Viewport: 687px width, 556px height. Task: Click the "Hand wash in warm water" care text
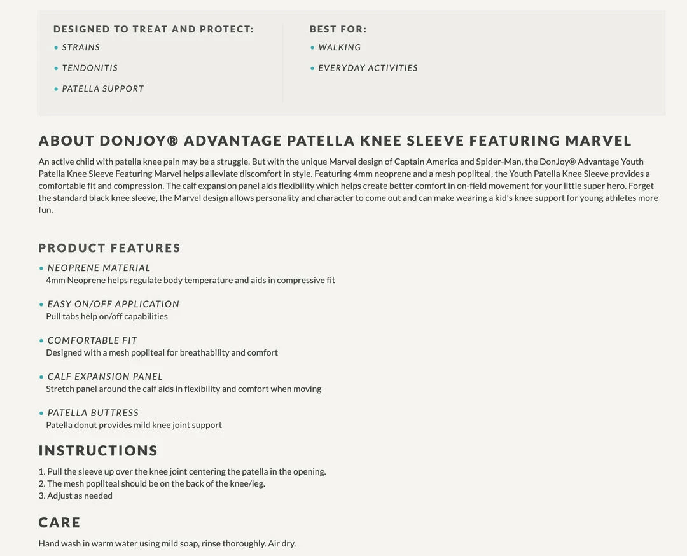pos(167,543)
